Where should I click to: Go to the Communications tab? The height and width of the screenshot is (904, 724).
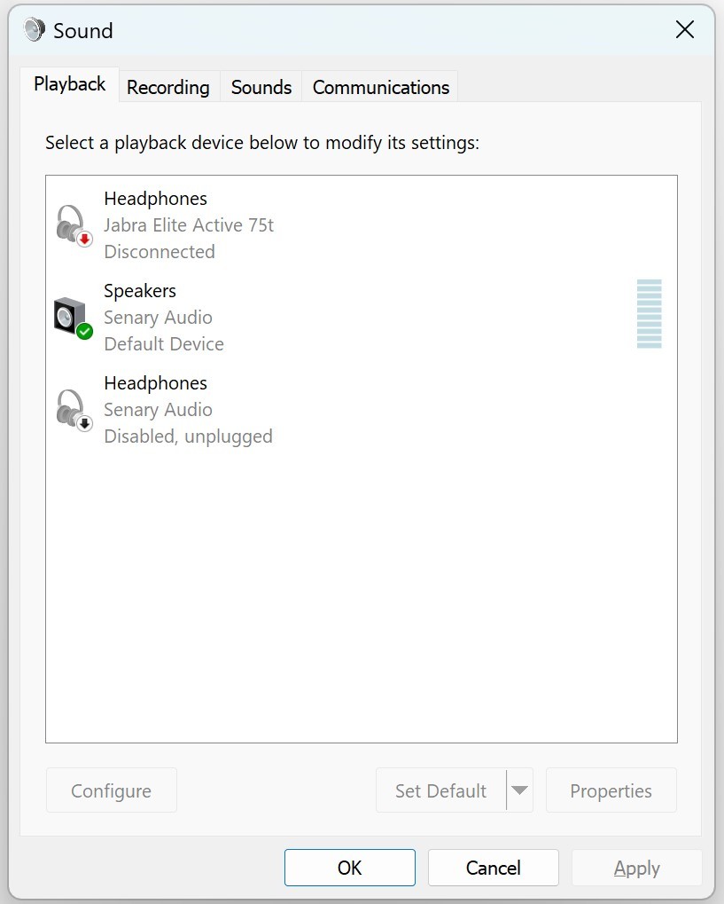pyautogui.click(x=381, y=87)
